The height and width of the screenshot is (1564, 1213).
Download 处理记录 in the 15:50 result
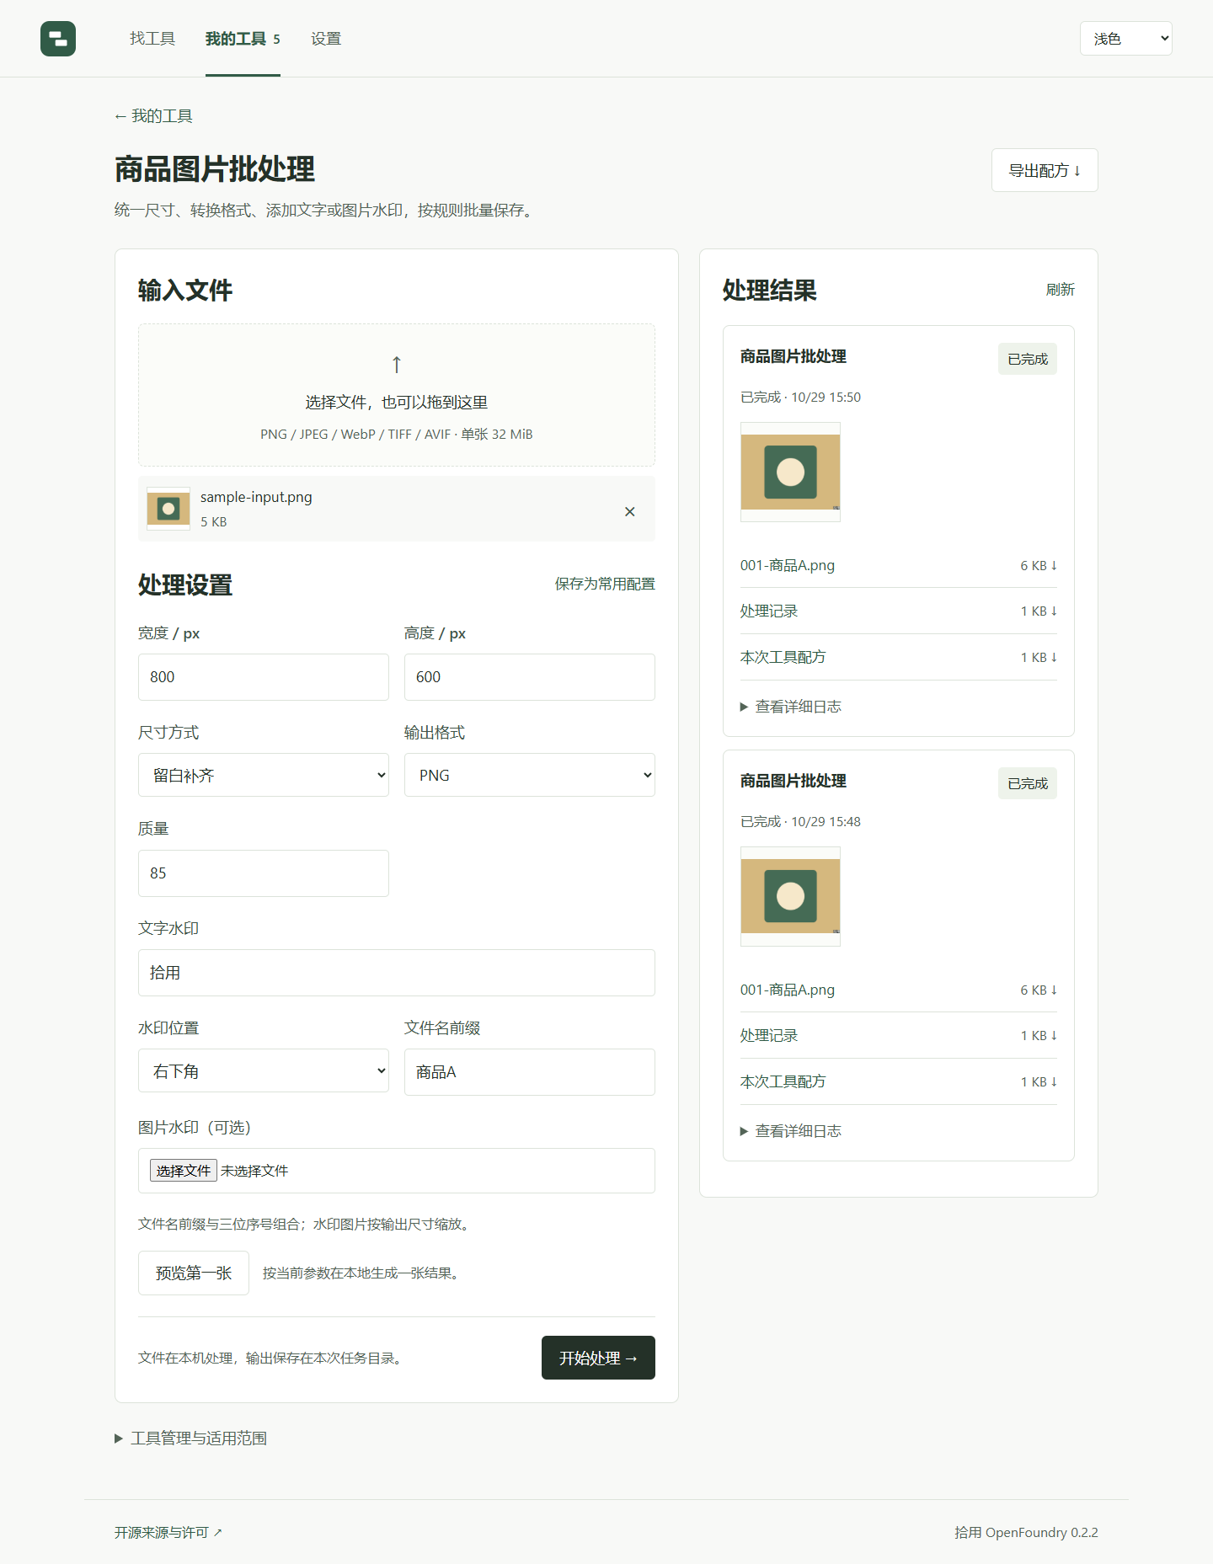tap(899, 611)
